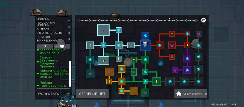The image size is (244, 107).
Task: Click the triangle marker above the progress timeline
Action: [x=169, y=18]
